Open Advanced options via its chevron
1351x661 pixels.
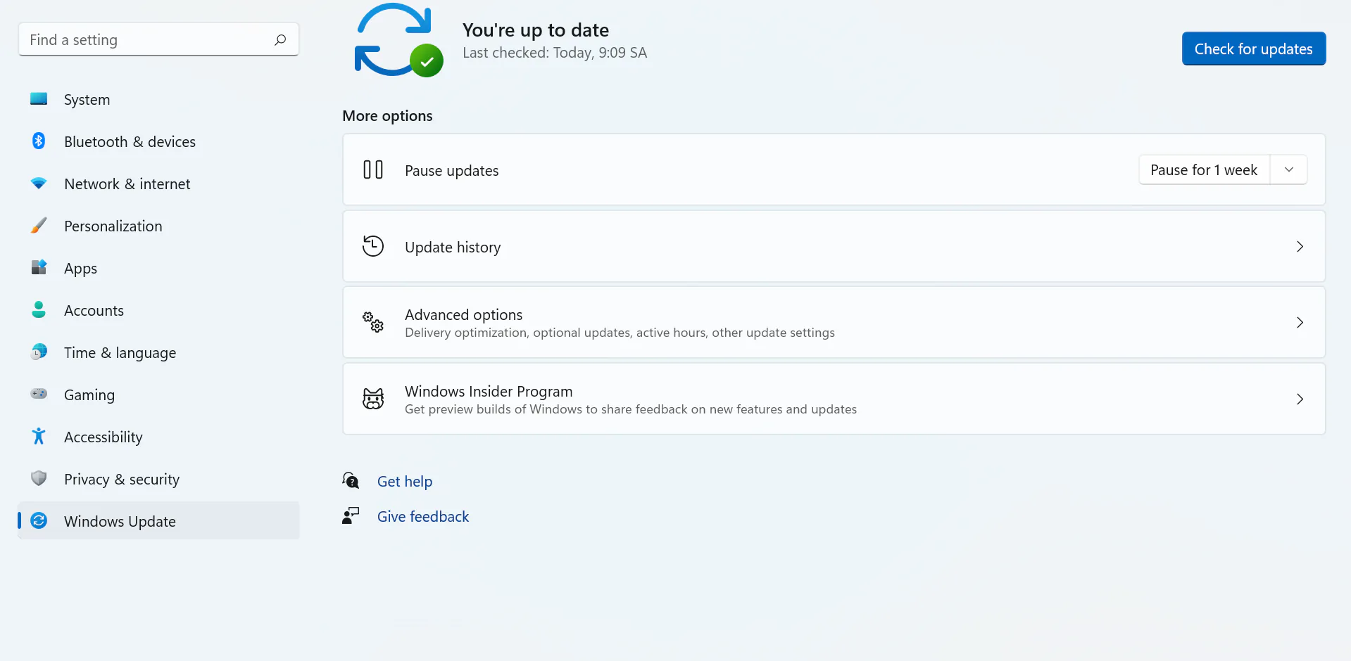point(1300,323)
